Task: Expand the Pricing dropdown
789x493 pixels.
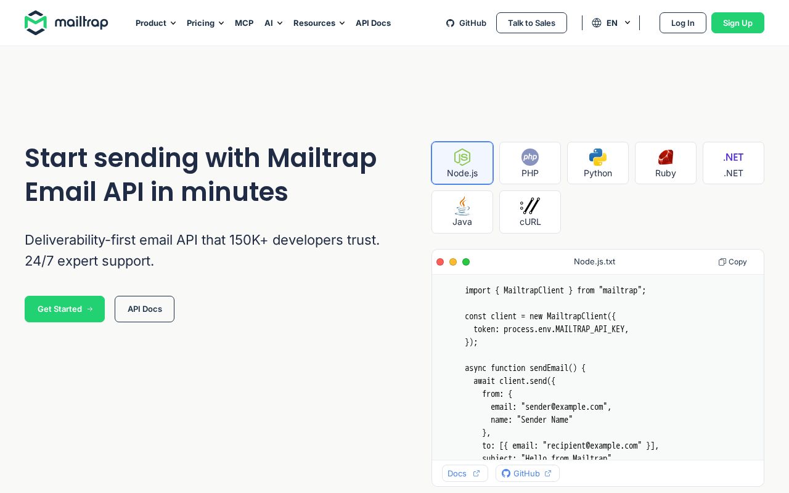Action: point(205,23)
